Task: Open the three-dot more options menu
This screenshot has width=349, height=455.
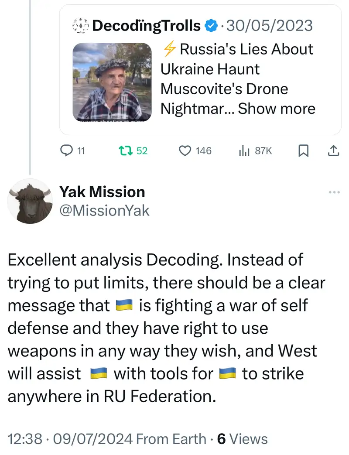Action: [x=334, y=192]
